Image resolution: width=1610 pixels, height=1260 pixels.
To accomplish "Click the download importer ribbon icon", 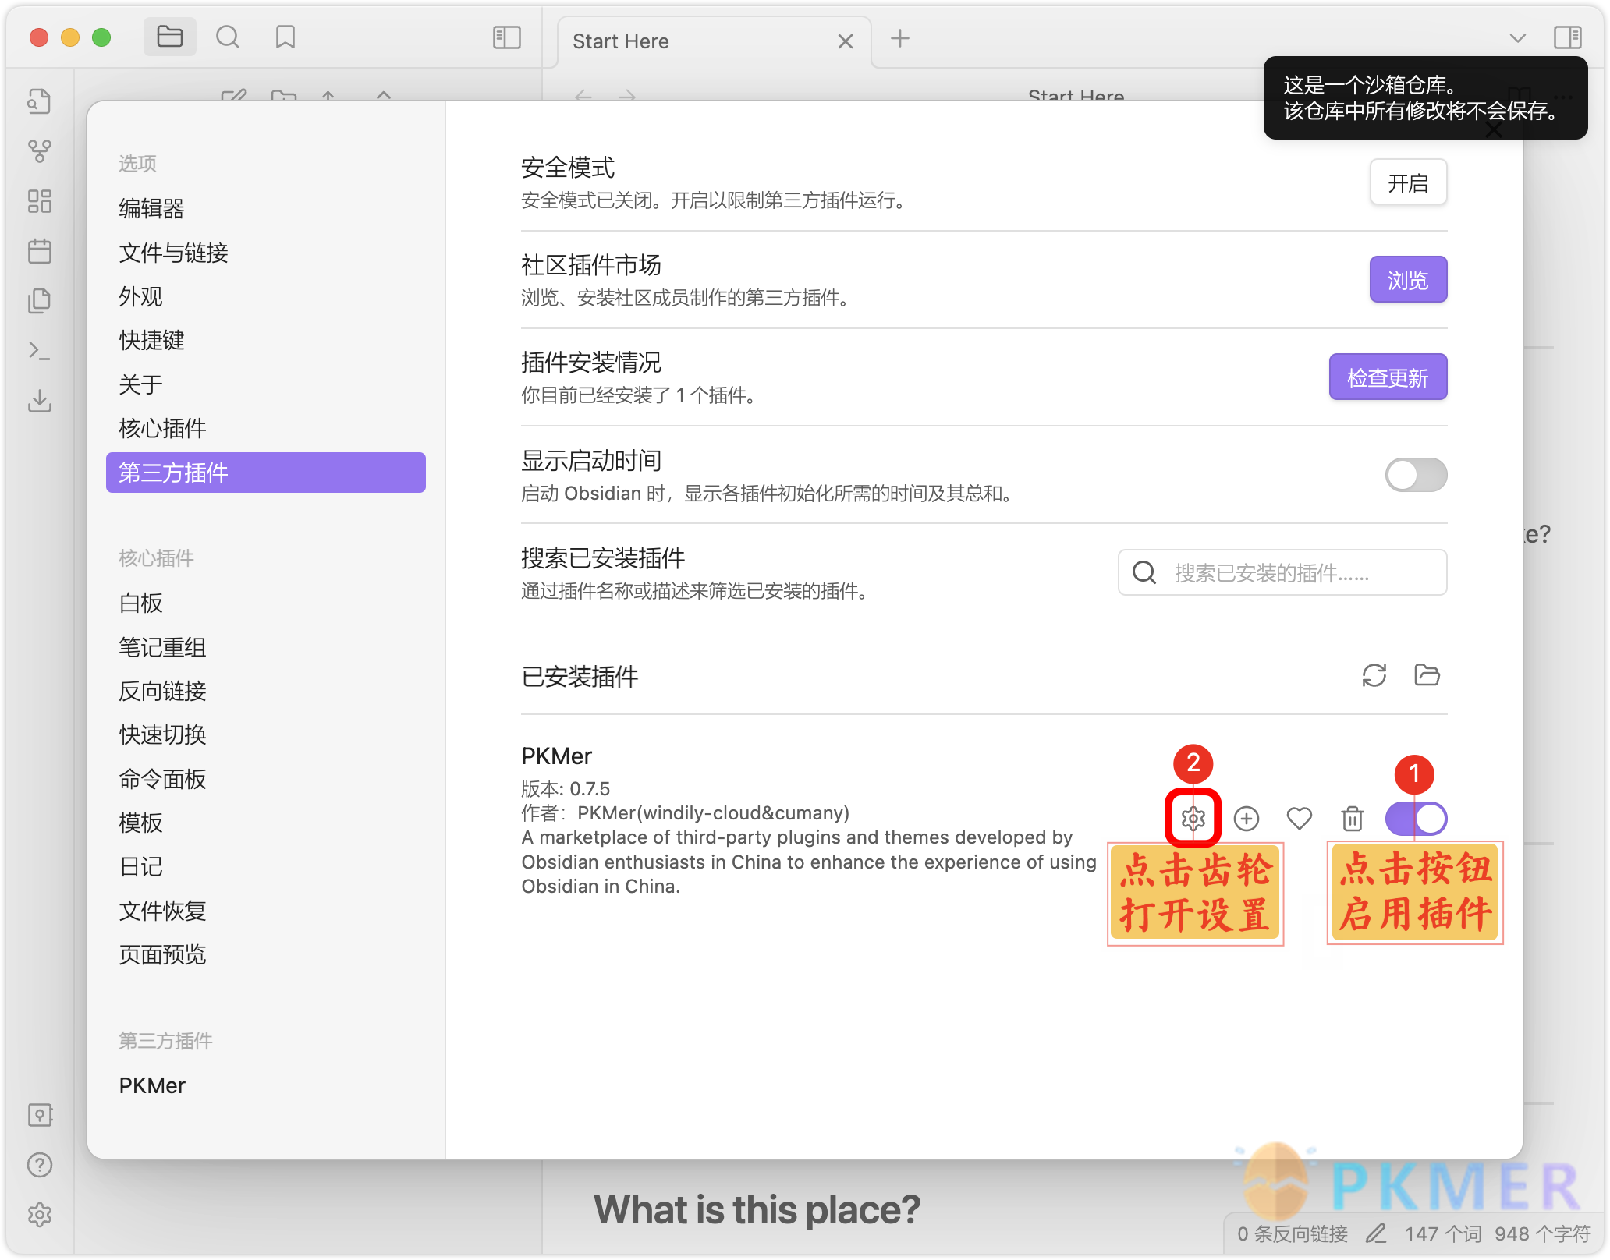I will 40,401.
